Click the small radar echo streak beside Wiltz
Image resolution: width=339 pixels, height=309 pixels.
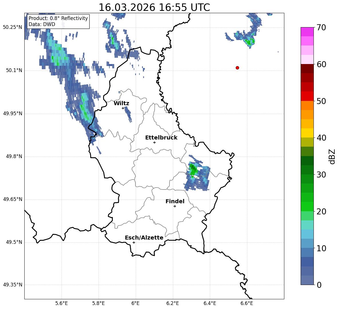pos(128,114)
